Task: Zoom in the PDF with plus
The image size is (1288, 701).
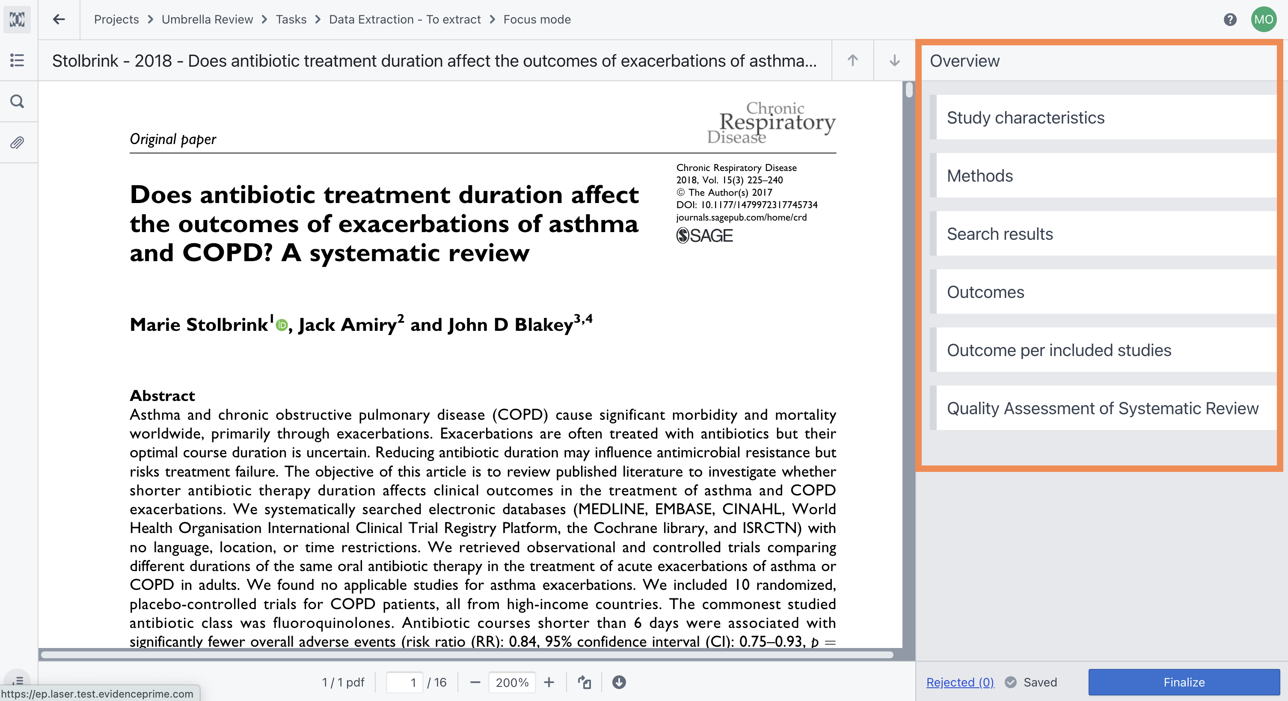Action: pos(549,682)
